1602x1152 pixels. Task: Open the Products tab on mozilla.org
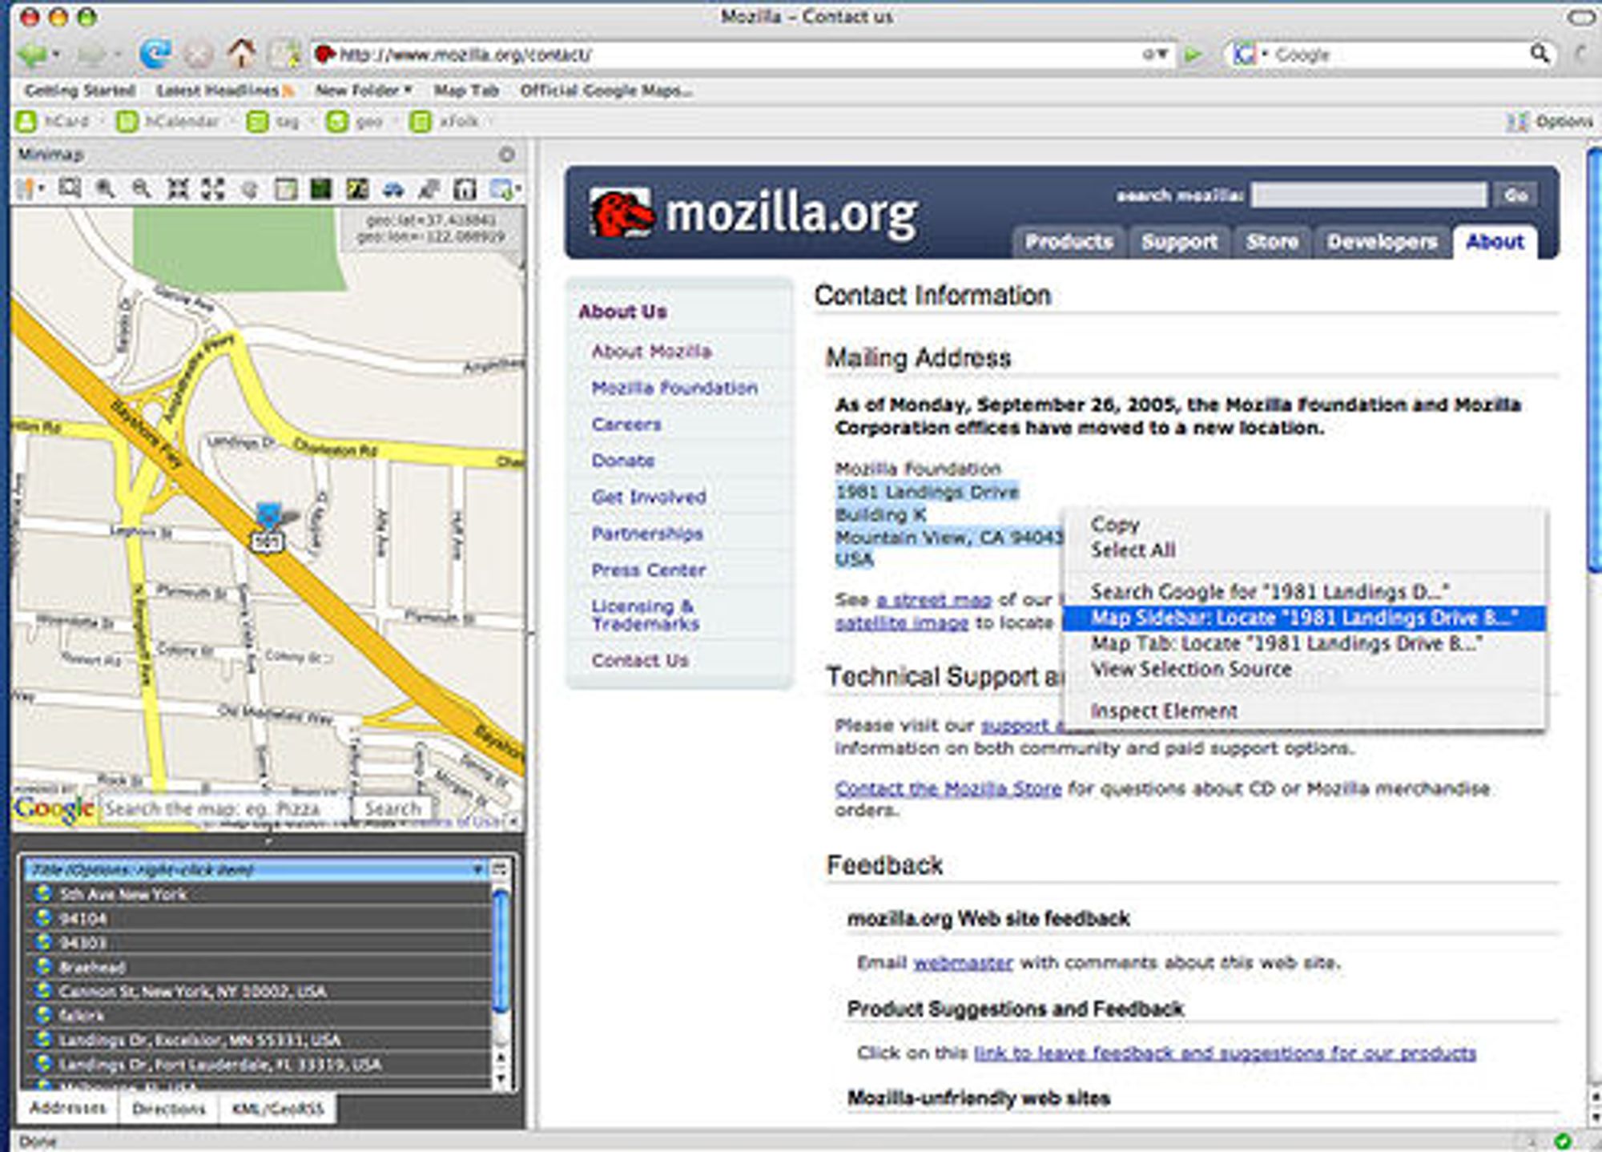coord(1069,241)
